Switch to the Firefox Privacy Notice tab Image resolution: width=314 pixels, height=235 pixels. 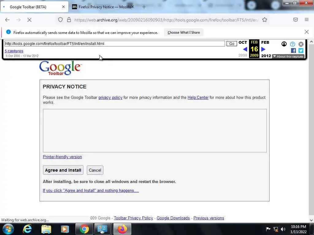click(102, 7)
